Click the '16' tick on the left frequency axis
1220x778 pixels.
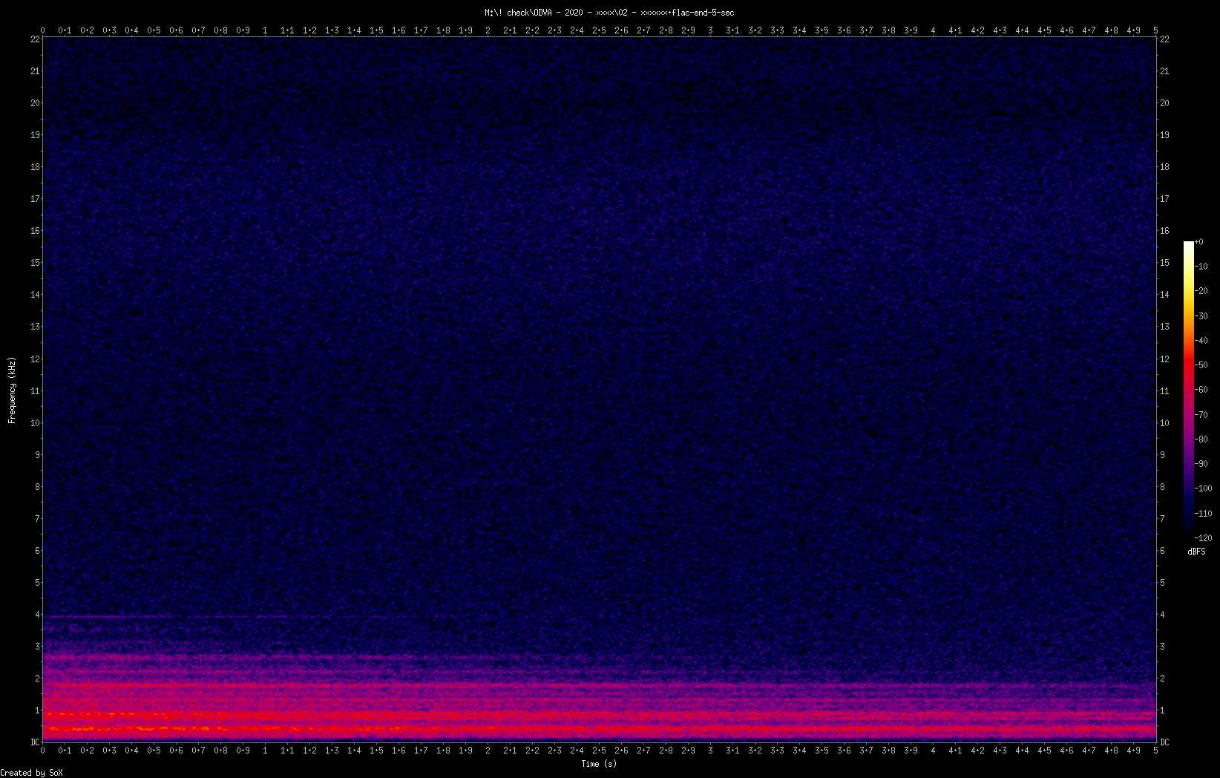35,231
